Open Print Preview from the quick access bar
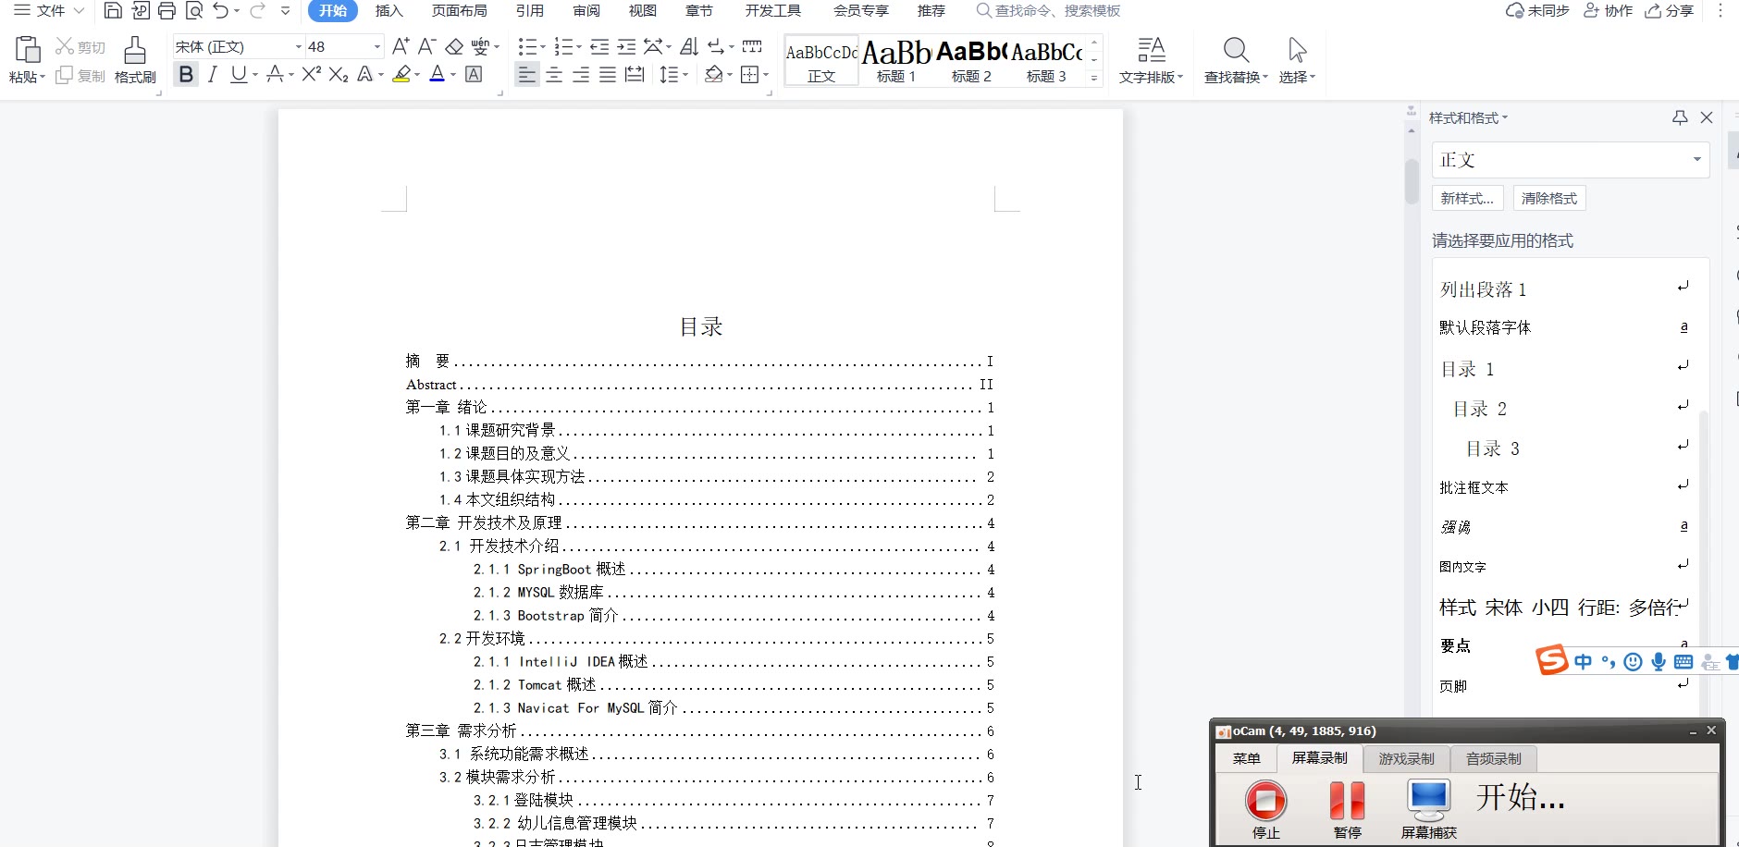The image size is (1739, 847). (x=193, y=11)
